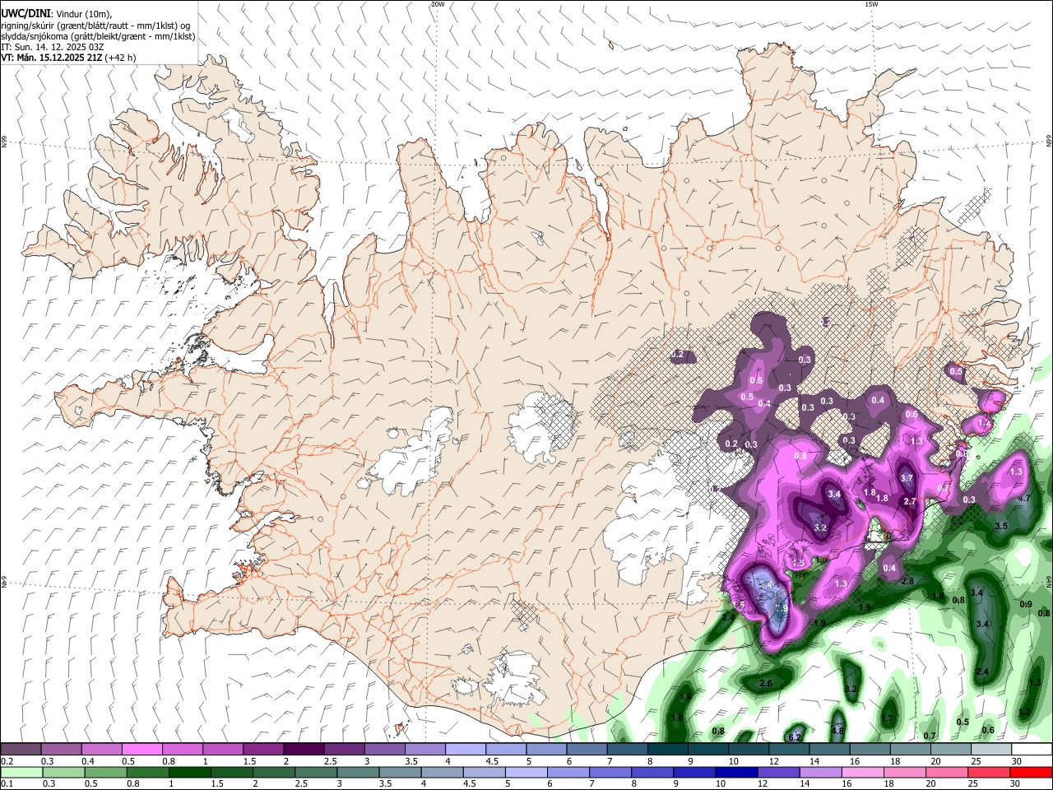This screenshot has height=790, width=1053.
Task: Click the '20W' longitude label
Action: pos(438,4)
